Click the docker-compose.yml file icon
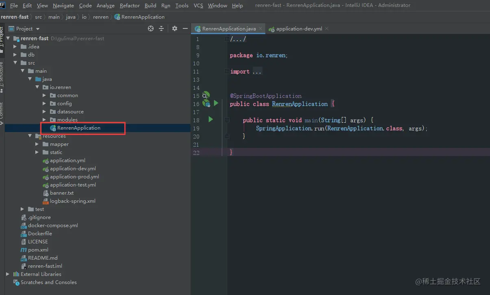The width and height of the screenshot is (490, 295). (24, 226)
